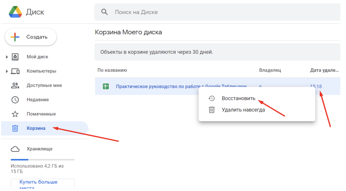Click the restore history icon
346x191 pixels.
[212, 98]
